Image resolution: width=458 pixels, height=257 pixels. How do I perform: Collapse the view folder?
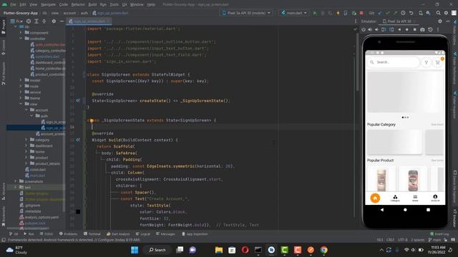point(21,104)
